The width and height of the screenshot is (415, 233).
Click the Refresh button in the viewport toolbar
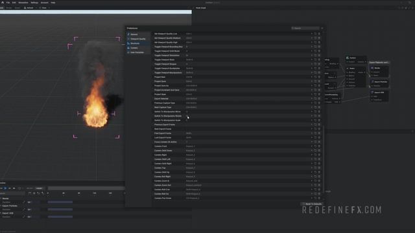coord(29,8)
